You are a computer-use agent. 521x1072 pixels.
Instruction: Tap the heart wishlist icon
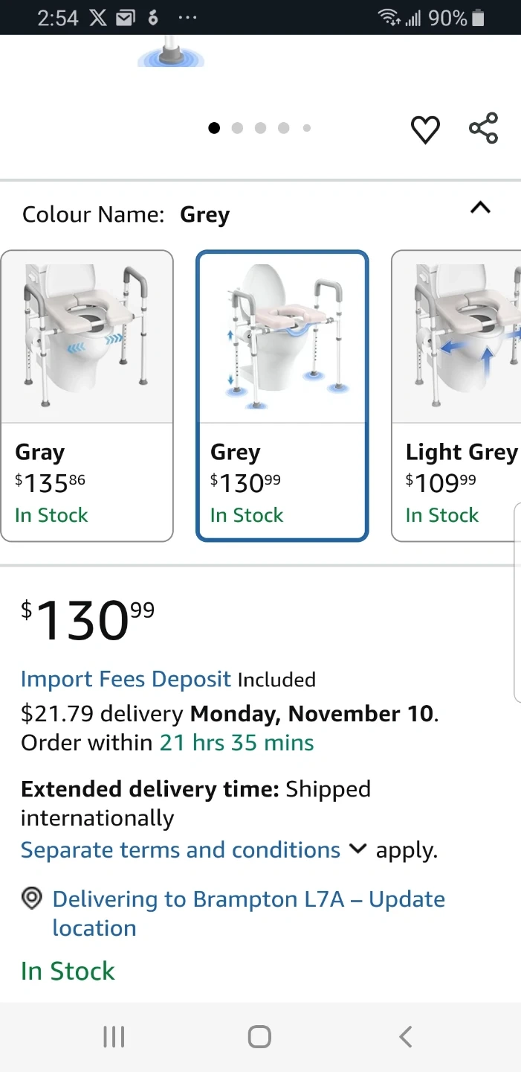click(425, 130)
